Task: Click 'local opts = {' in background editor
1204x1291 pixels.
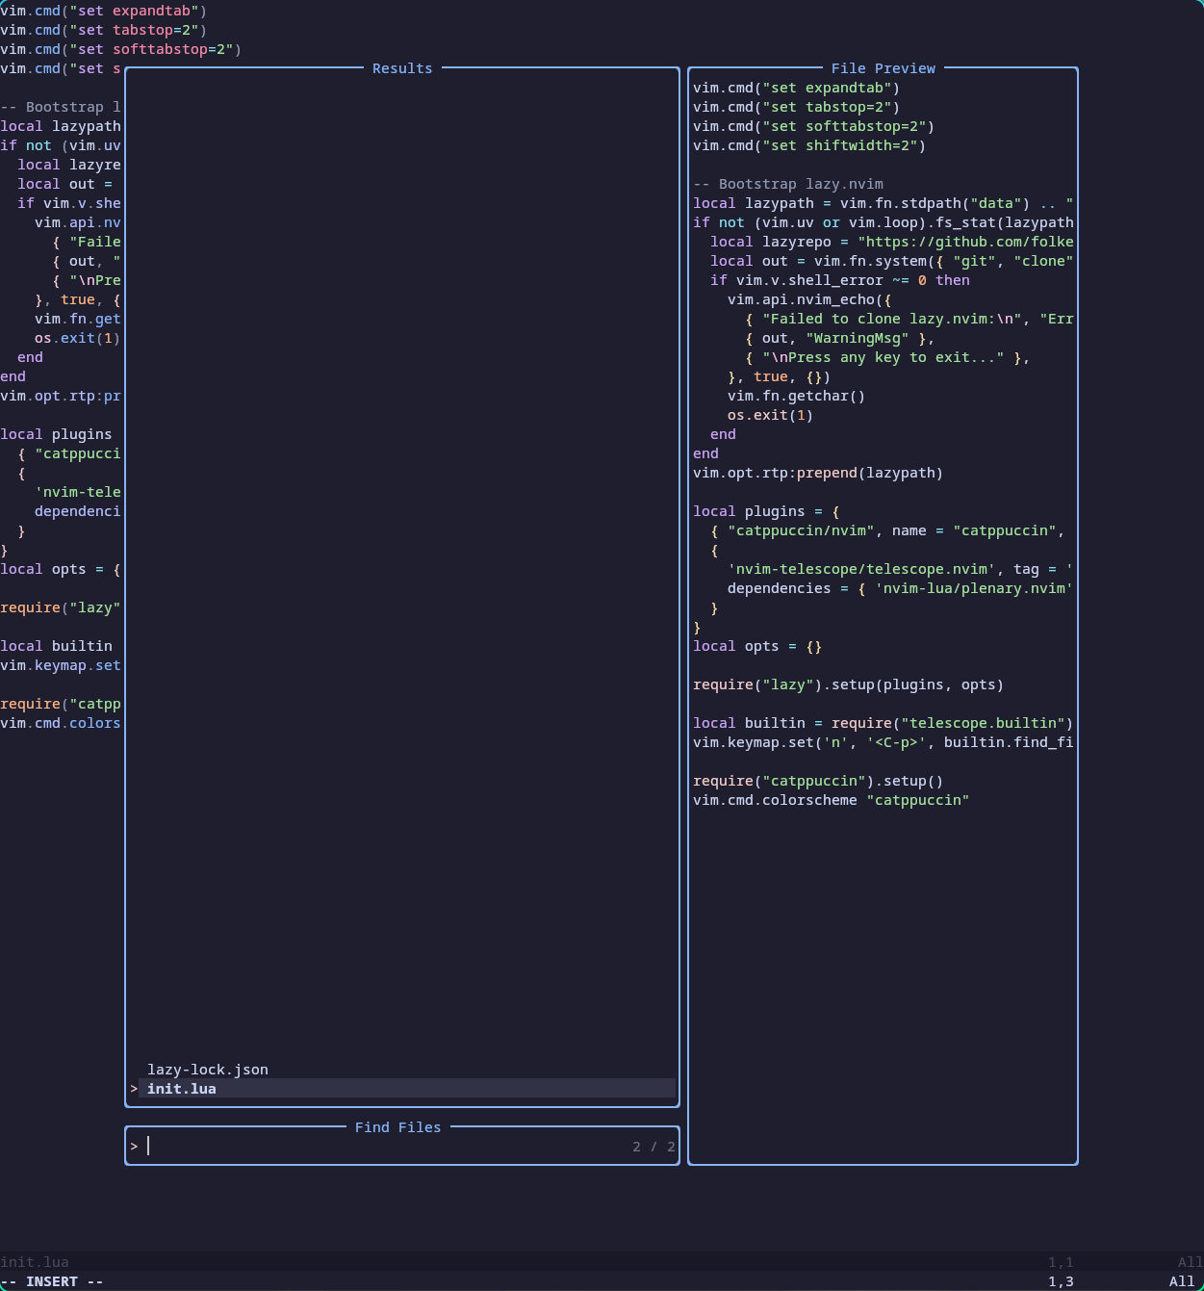Action: click(x=61, y=569)
